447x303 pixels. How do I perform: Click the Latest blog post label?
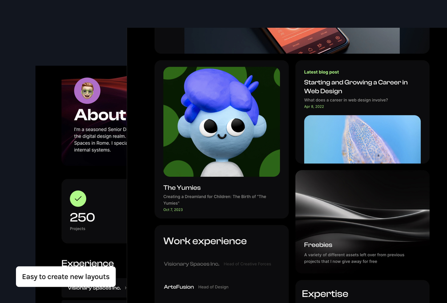tap(321, 72)
